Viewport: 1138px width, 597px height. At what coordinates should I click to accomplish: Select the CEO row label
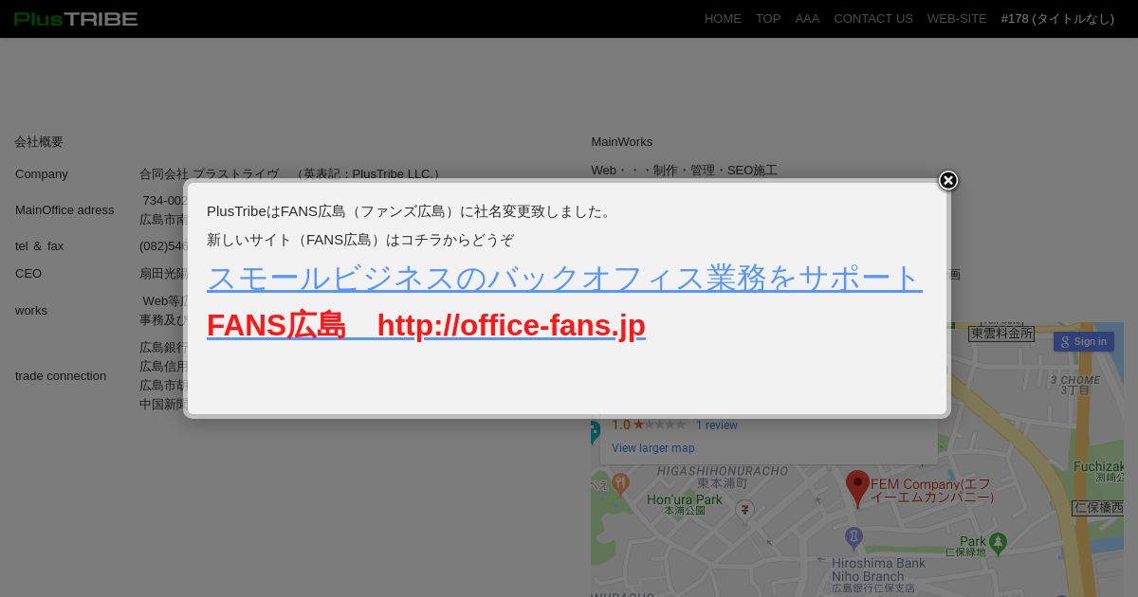(x=28, y=274)
